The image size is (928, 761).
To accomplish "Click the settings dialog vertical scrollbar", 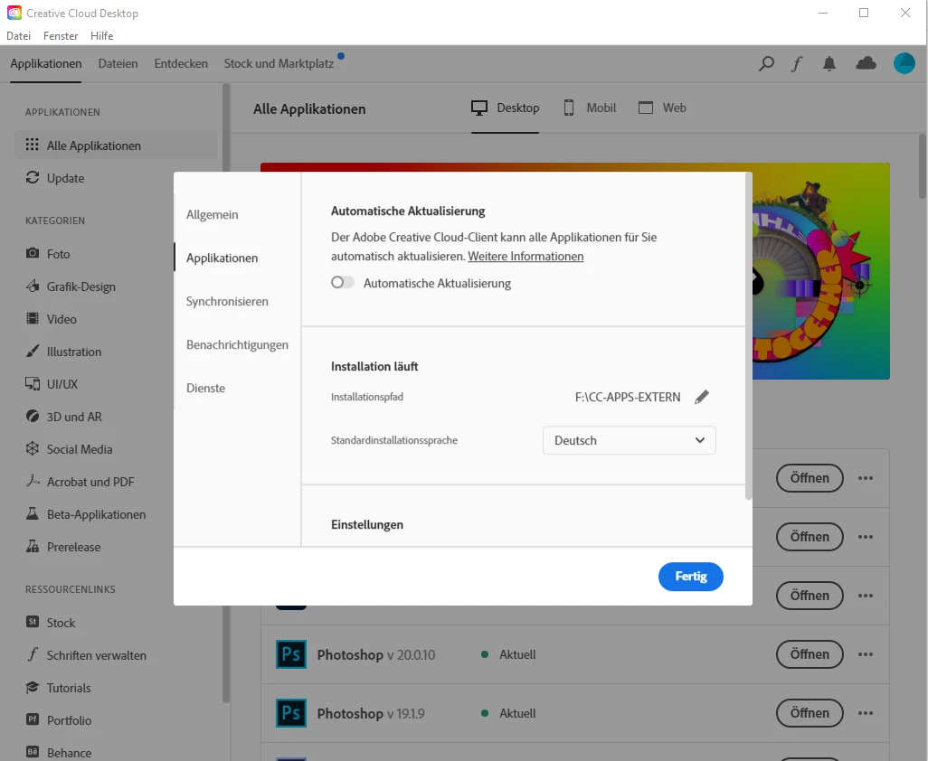I will (x=749, y=337).
